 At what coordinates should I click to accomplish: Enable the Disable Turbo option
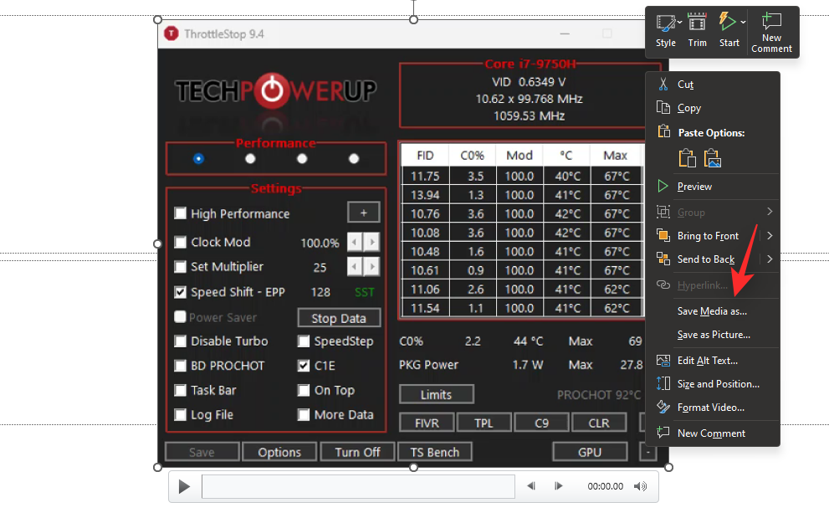pos(180,341)
